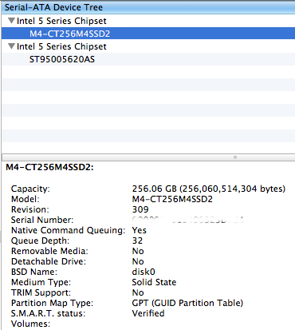Click the Model value M4-CT256M4SSD2
The height and width of the screenshot is (330, 295).
click(x=172, y=199)
